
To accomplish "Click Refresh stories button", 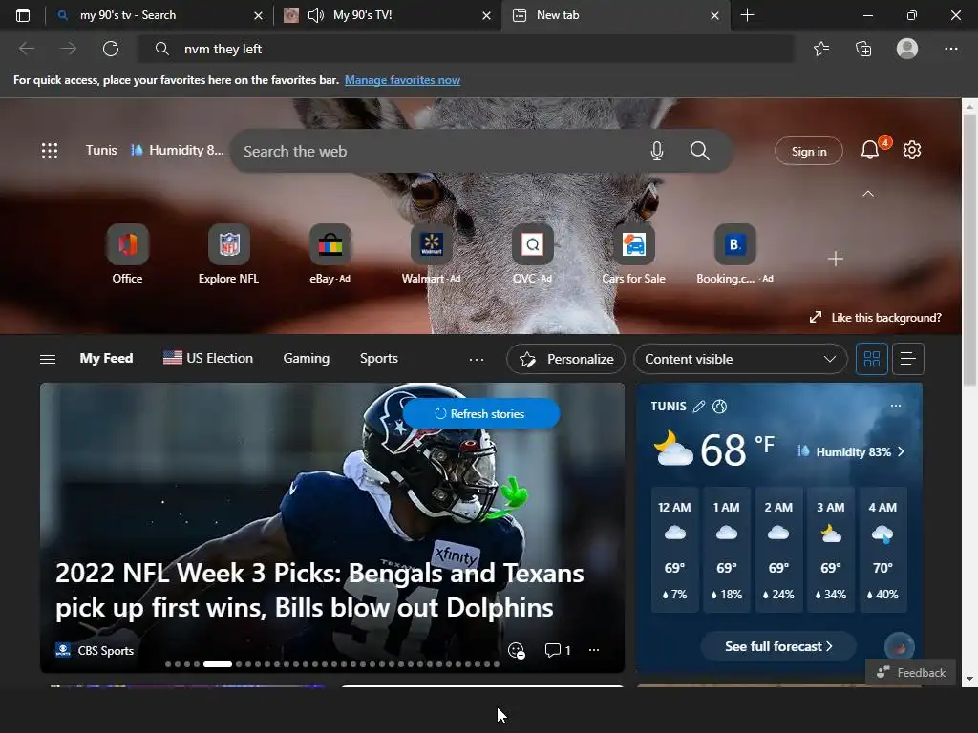I will pyautogui.click(x=481, y=414).
